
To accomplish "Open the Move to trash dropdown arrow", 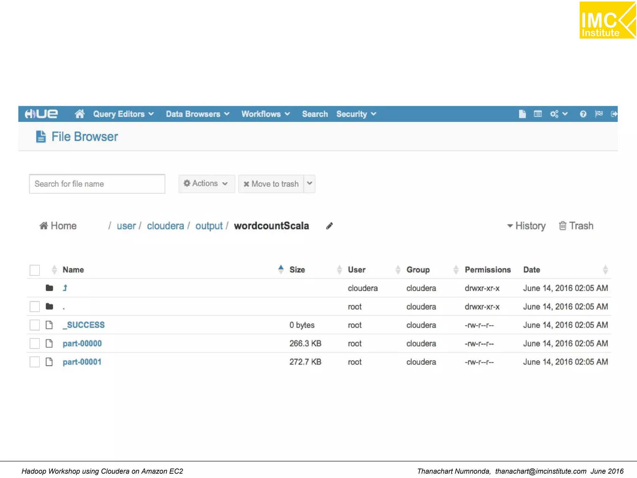I will pyautogui.click(x=309, y=184).
